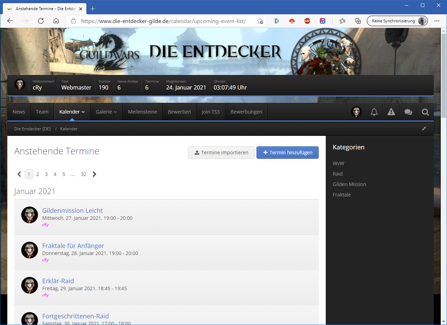
Task: Go to the Bewerbungen menu item
Action: click(x=246, y=112)
